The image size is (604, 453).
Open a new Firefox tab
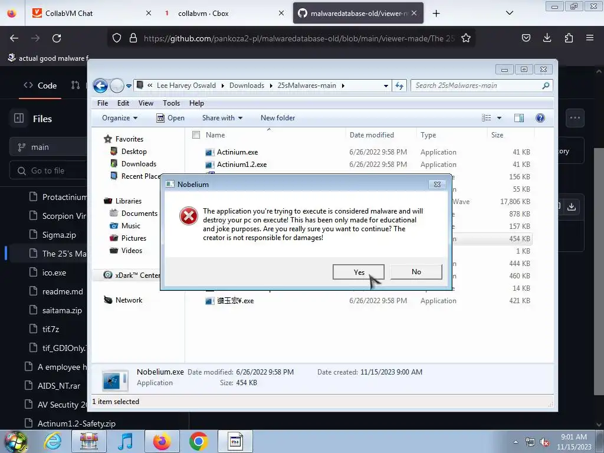pos(436,14)
